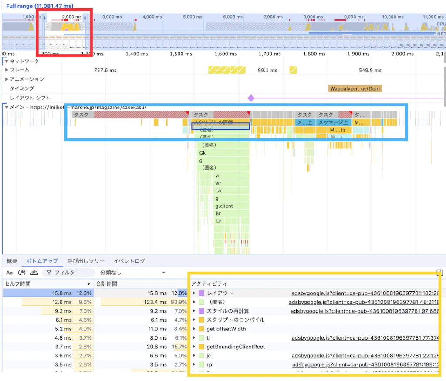Screen dimensions: 446x381
Task: Select the レイアウト シフト track label
Action: [x=30, y=98]
